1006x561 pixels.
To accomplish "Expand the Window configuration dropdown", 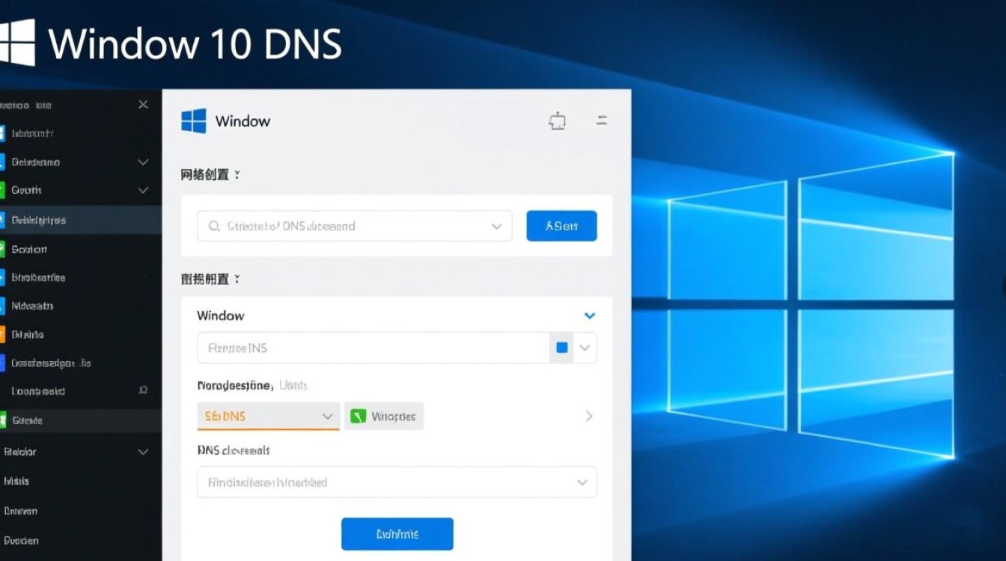I will pyautogui.click(x=589, y=315).
